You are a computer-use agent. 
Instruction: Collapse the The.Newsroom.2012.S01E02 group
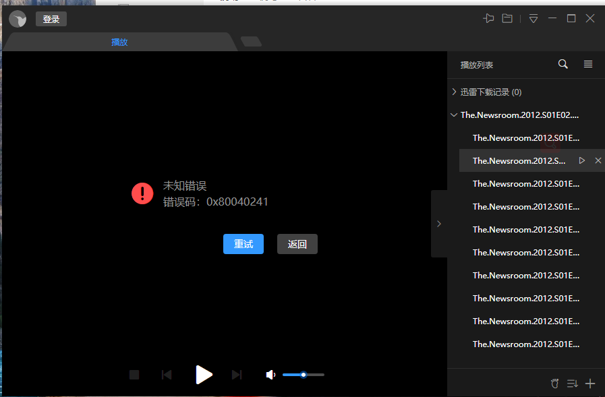pos(454,115)
